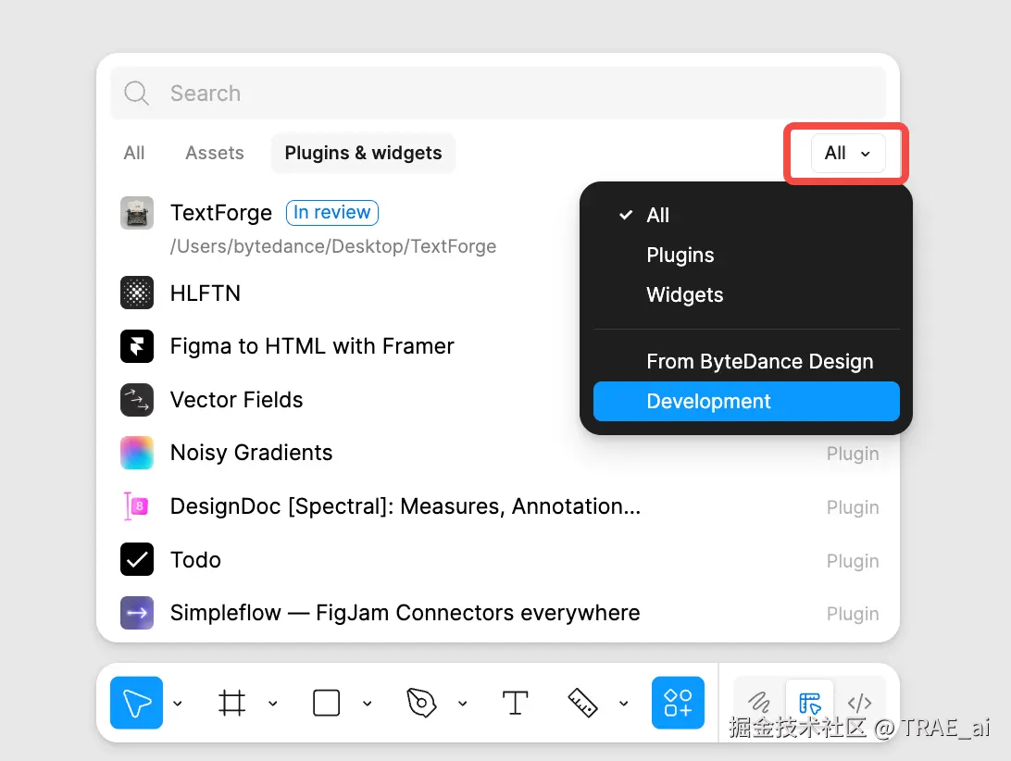Switch to Draw mode

[759, 703]
